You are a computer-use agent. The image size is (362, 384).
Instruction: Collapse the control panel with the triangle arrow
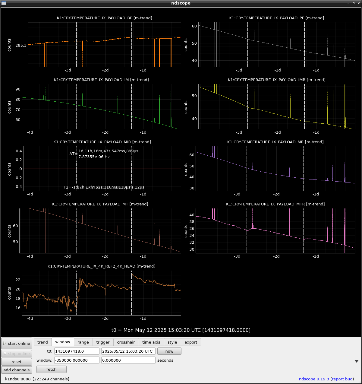click(x=357, y=361)
